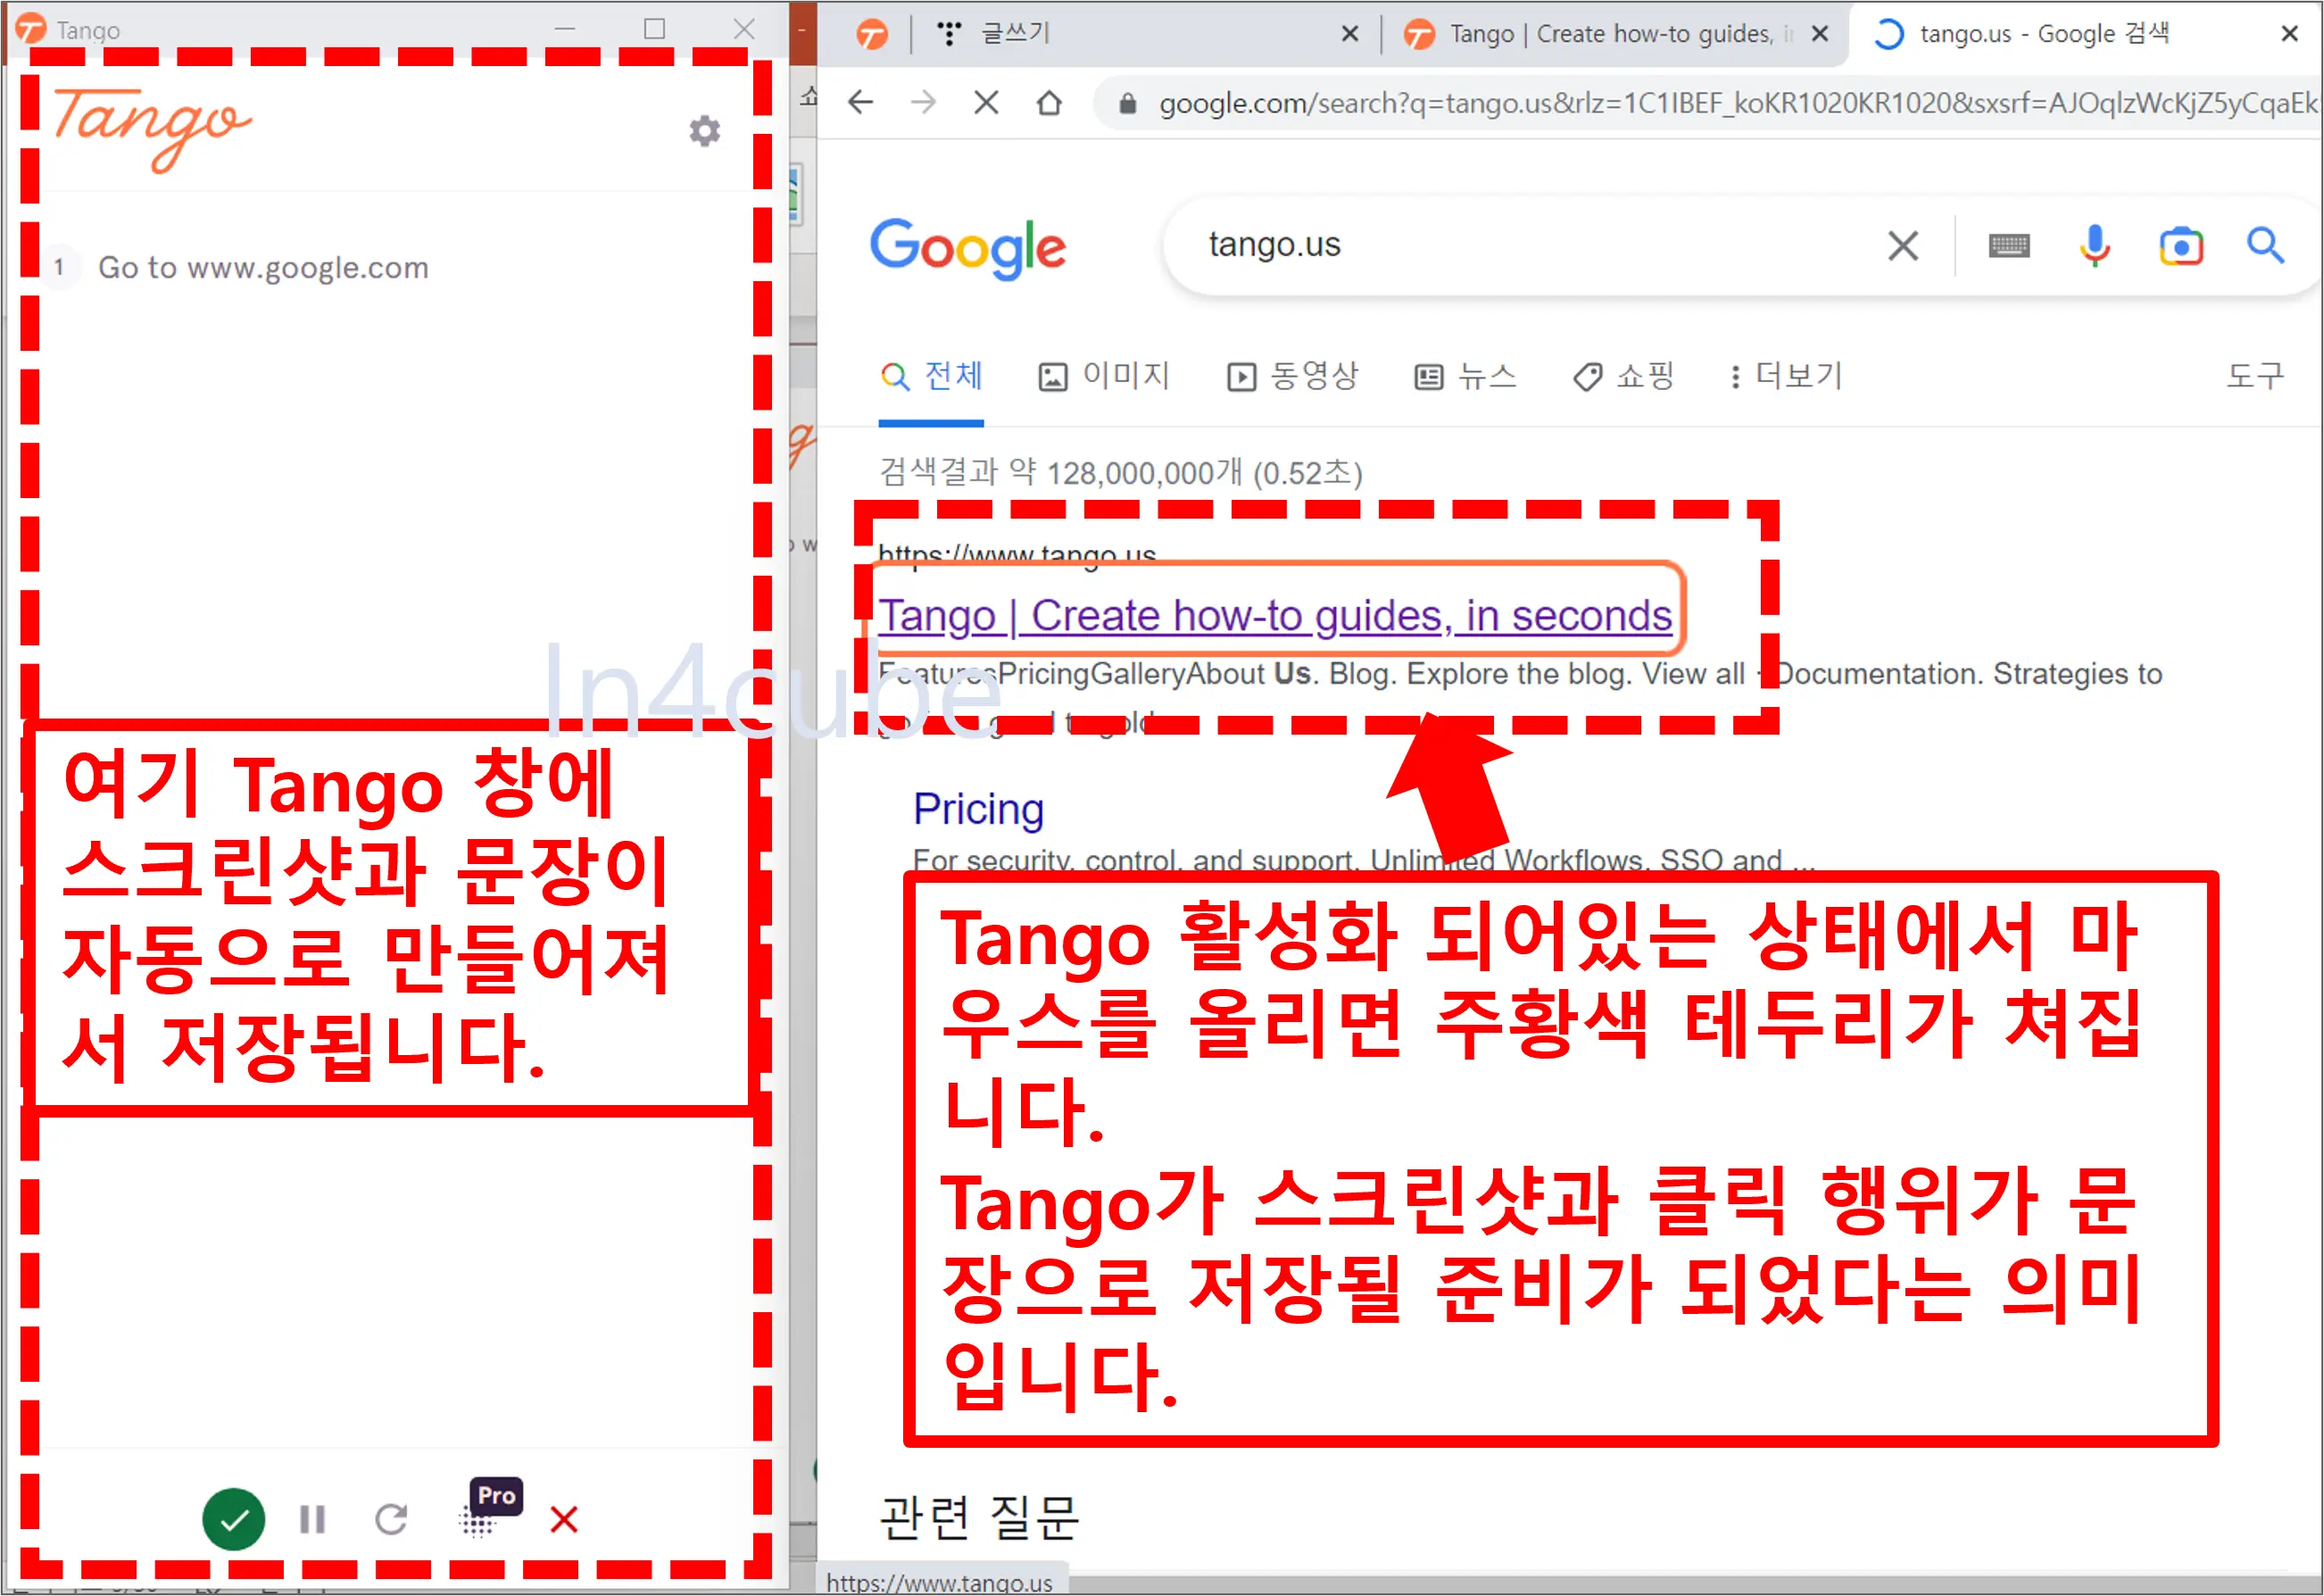Switch to the 동영상 tab

pos(1293,376)
